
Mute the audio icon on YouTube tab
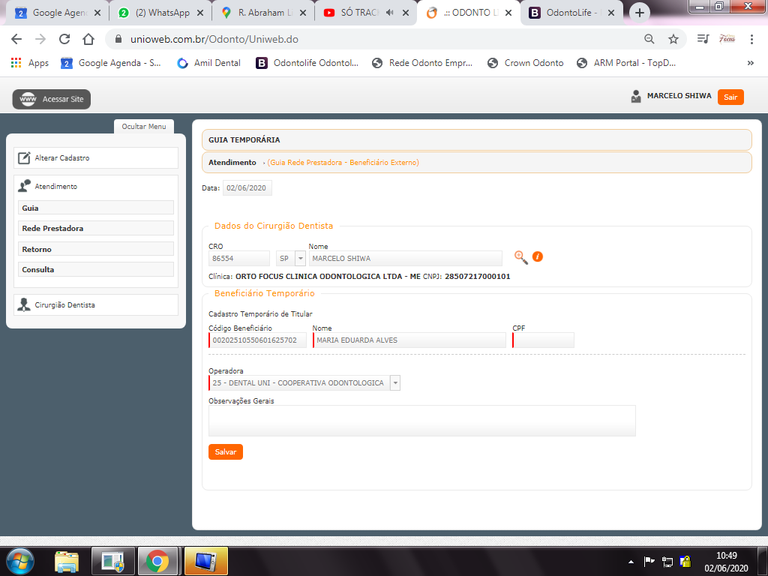point(390,13)
